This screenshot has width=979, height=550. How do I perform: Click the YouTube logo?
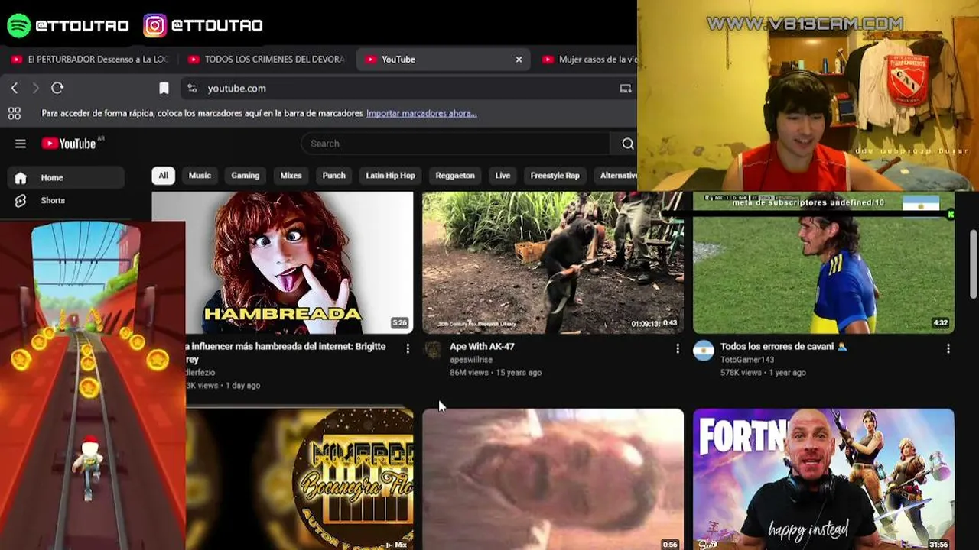(x=69, y=144)
